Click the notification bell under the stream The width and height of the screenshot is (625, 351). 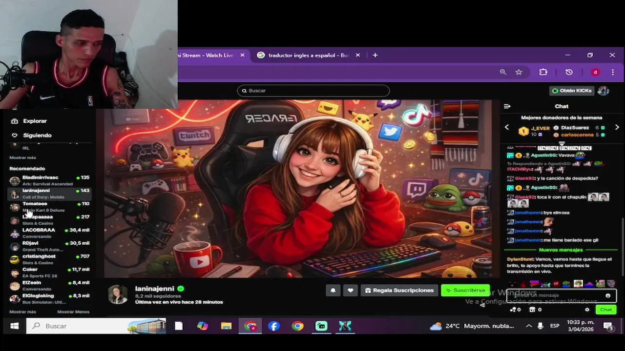[x=333, y=290]
